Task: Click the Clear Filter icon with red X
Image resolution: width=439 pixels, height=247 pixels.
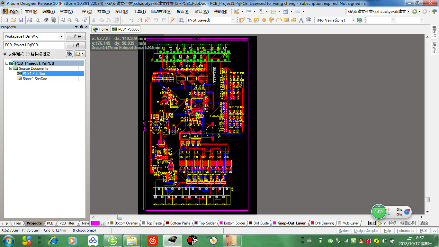Action: tap(147, 20)
